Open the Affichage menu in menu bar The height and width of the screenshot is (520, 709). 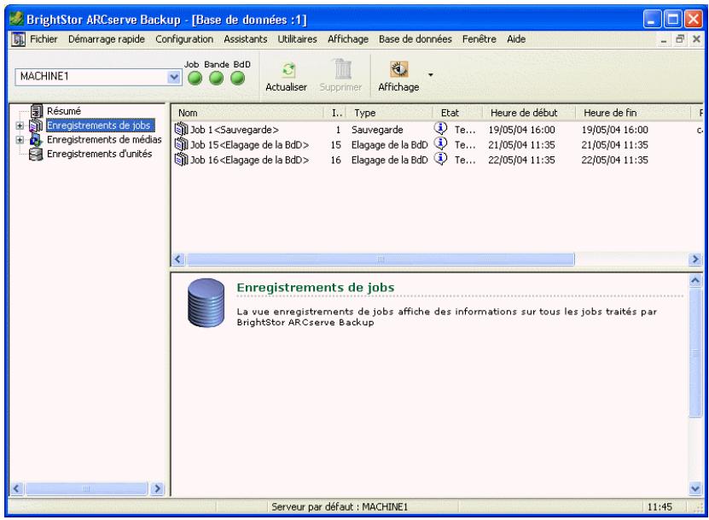pyautogui.click(x=348, y=39)
